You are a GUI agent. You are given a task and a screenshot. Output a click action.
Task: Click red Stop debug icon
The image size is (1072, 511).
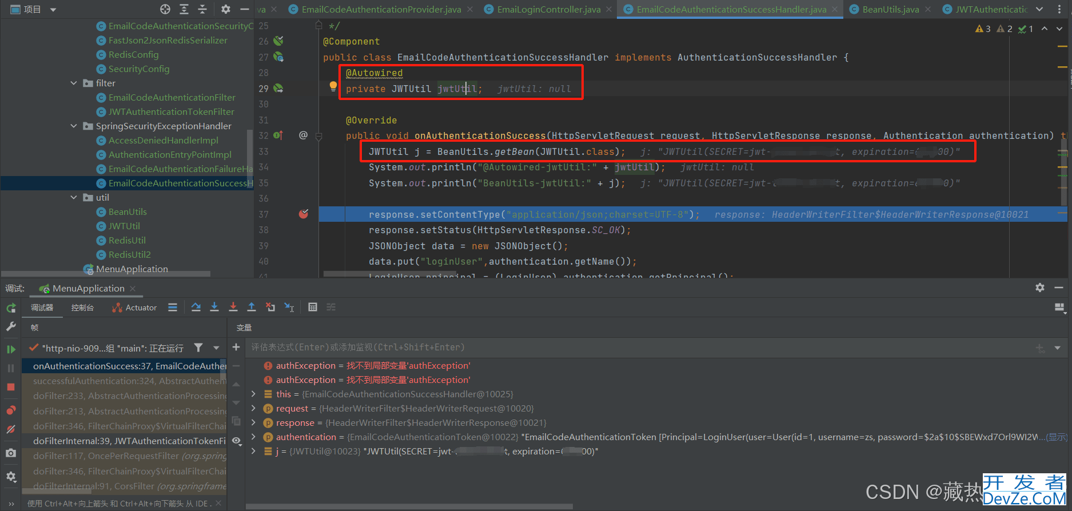pos(11,387)
